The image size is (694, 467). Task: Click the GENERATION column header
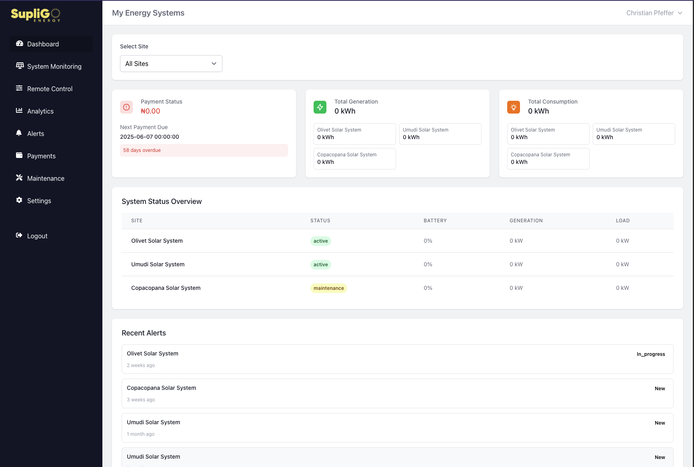click(526, 221)
